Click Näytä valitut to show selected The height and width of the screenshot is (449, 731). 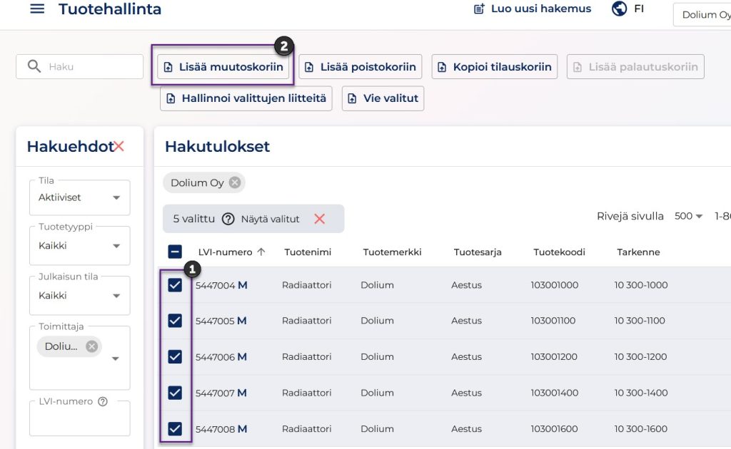270,220
